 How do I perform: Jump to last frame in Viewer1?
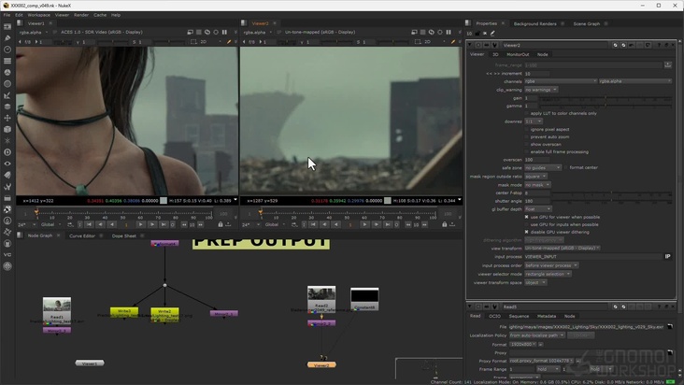tap(164, 224)
